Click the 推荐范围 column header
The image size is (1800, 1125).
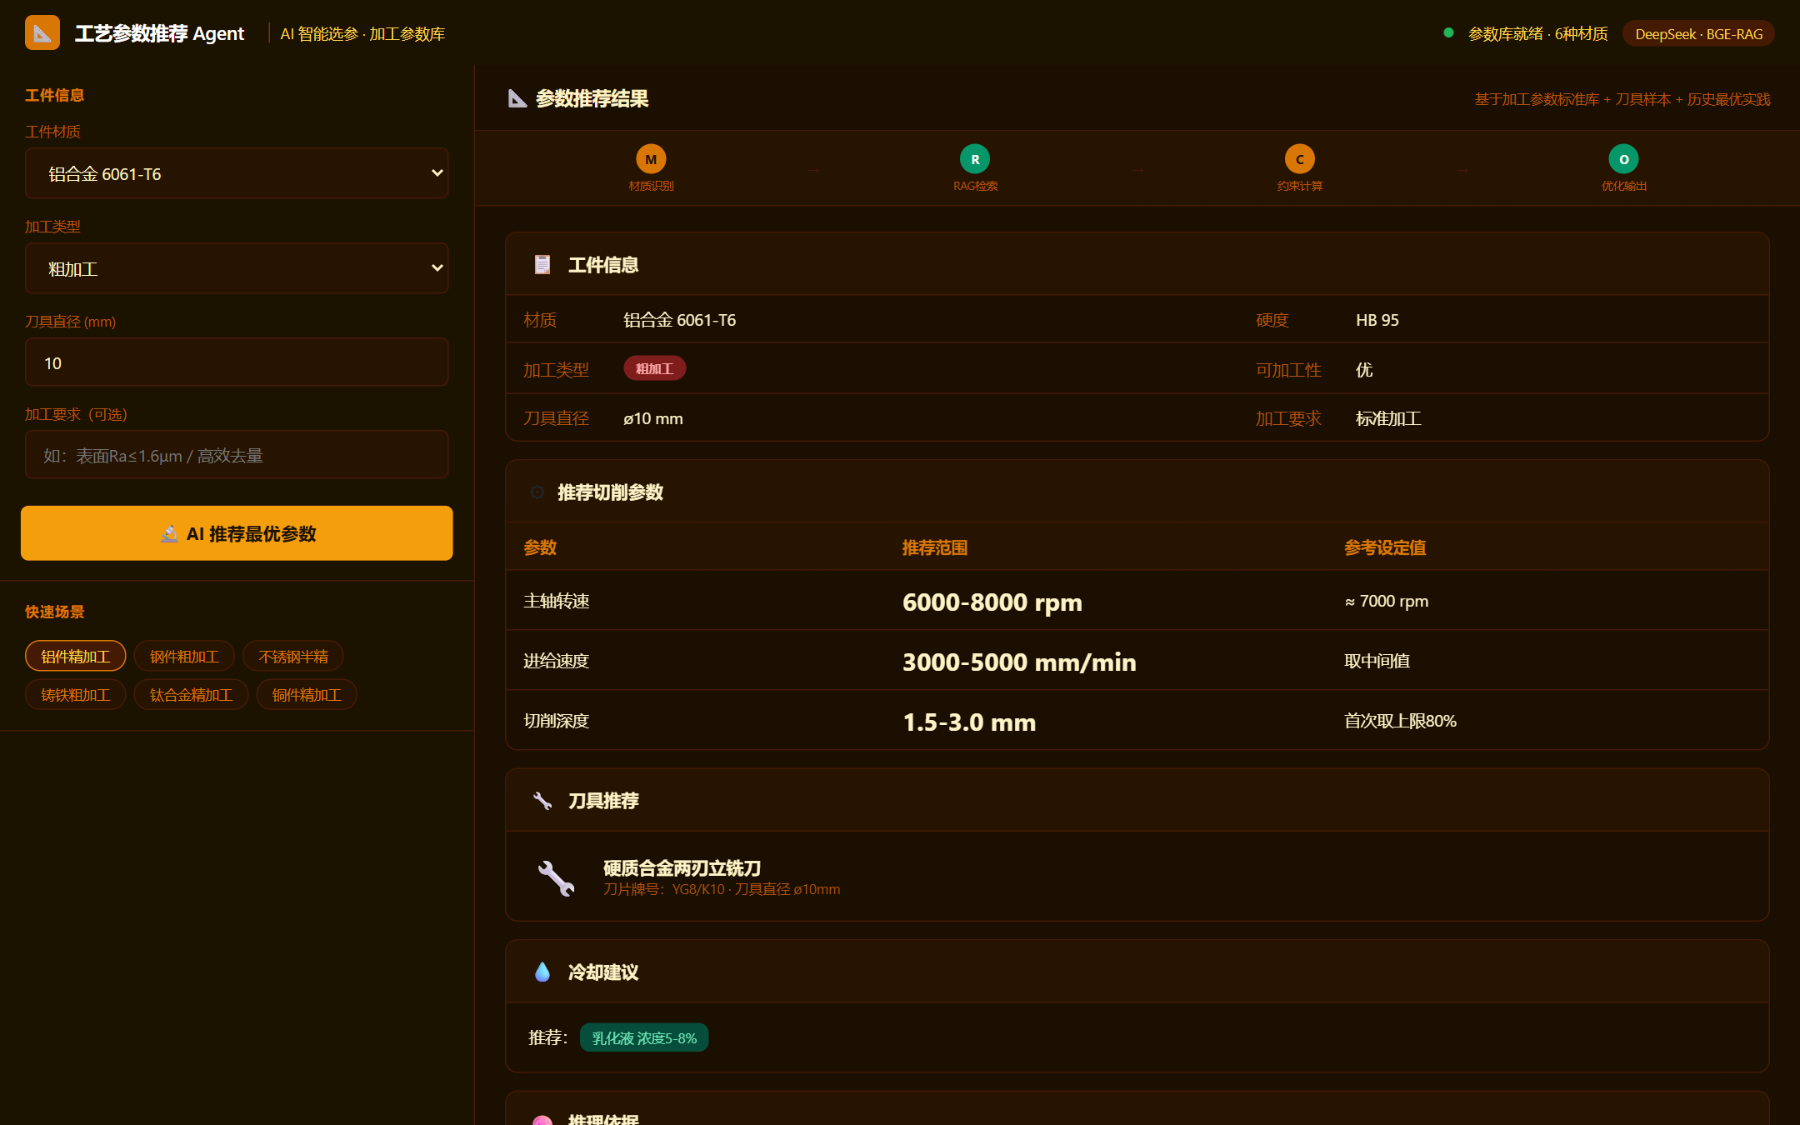(935, 547)
